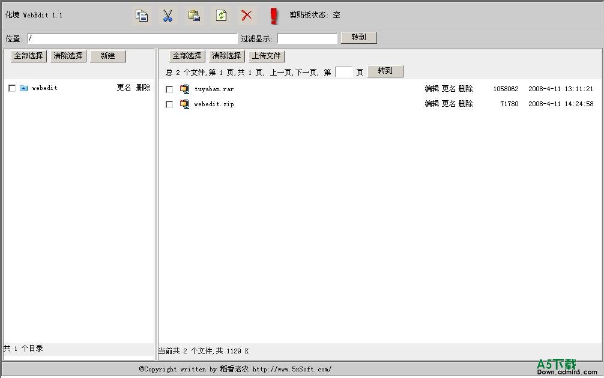604x378 pixels.
Task: Click 清除选择 in the directory panel
Action: [x=68, y=56]
